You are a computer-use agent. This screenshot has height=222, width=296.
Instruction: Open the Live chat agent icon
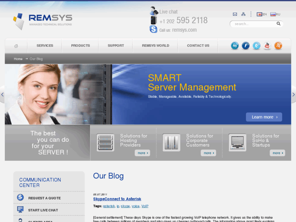153,11
